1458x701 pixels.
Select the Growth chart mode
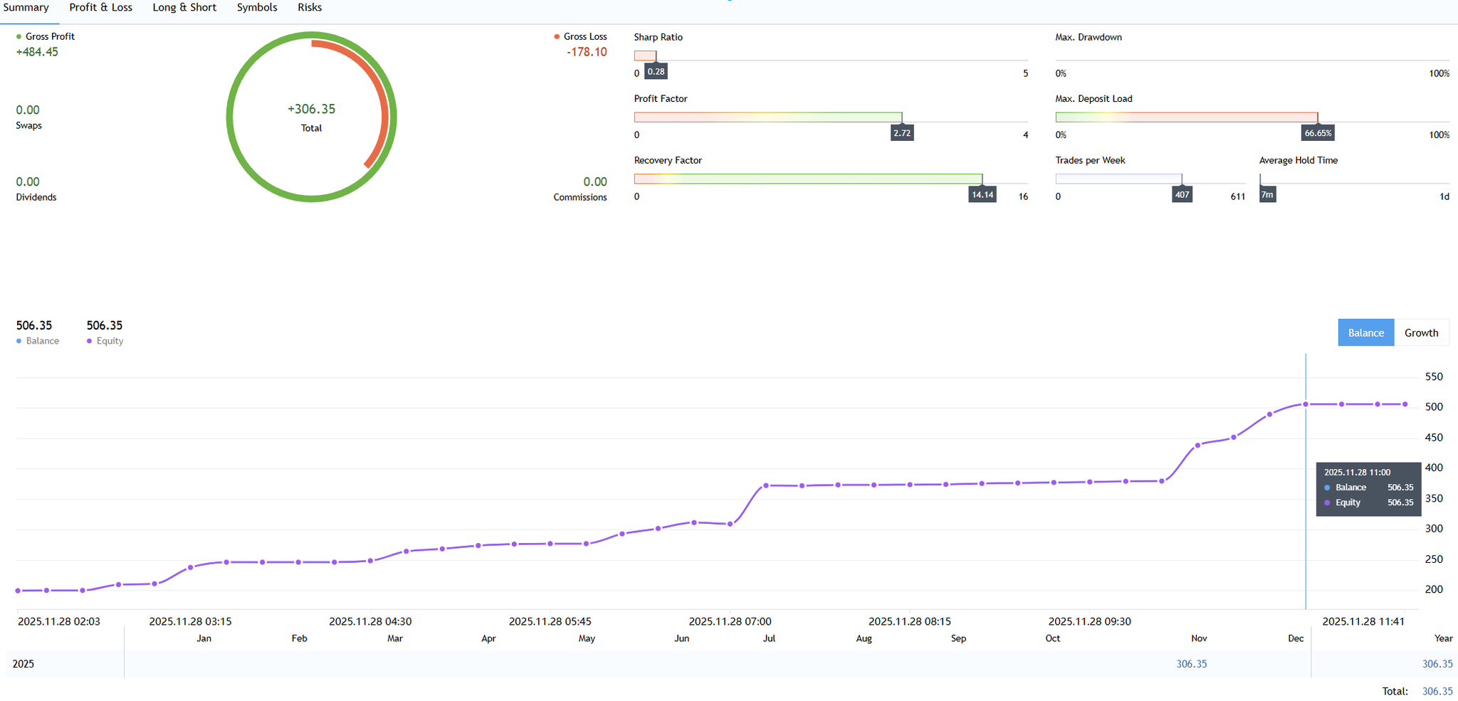[1421, 333]
